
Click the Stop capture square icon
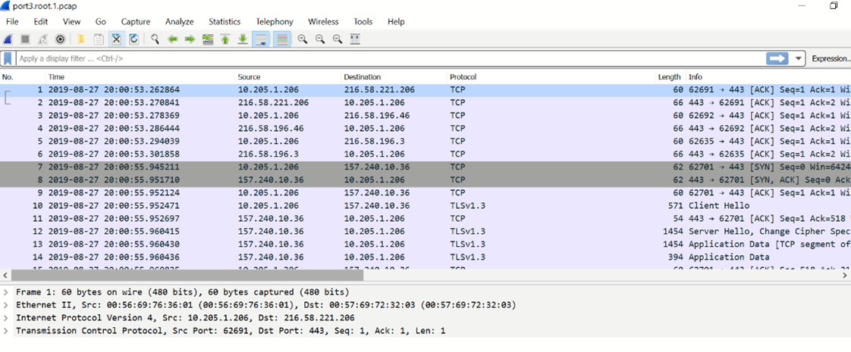(x=25, y=39)
